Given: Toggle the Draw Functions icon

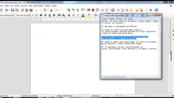Looking at the screenshot, I should 157,10.
